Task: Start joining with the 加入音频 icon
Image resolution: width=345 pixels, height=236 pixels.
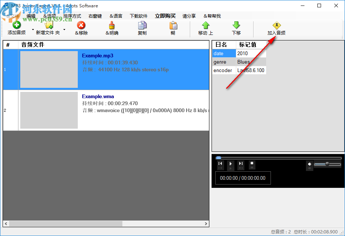Action: pos(276,26)
